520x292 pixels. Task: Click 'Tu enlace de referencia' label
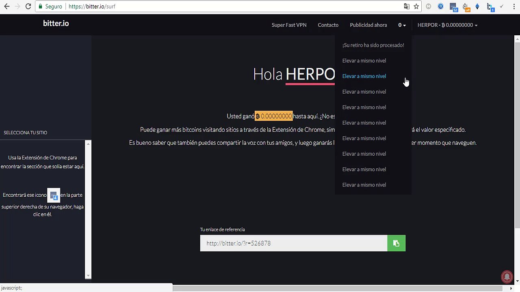click(x=222, y=230)
